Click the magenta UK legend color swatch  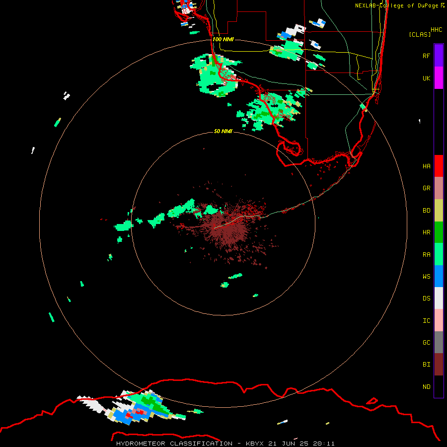pos(439,78)
